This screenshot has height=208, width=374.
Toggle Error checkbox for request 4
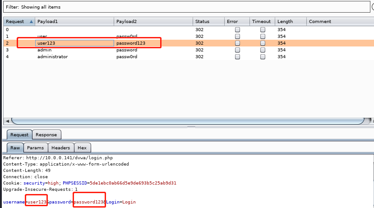tap(237, 57)
